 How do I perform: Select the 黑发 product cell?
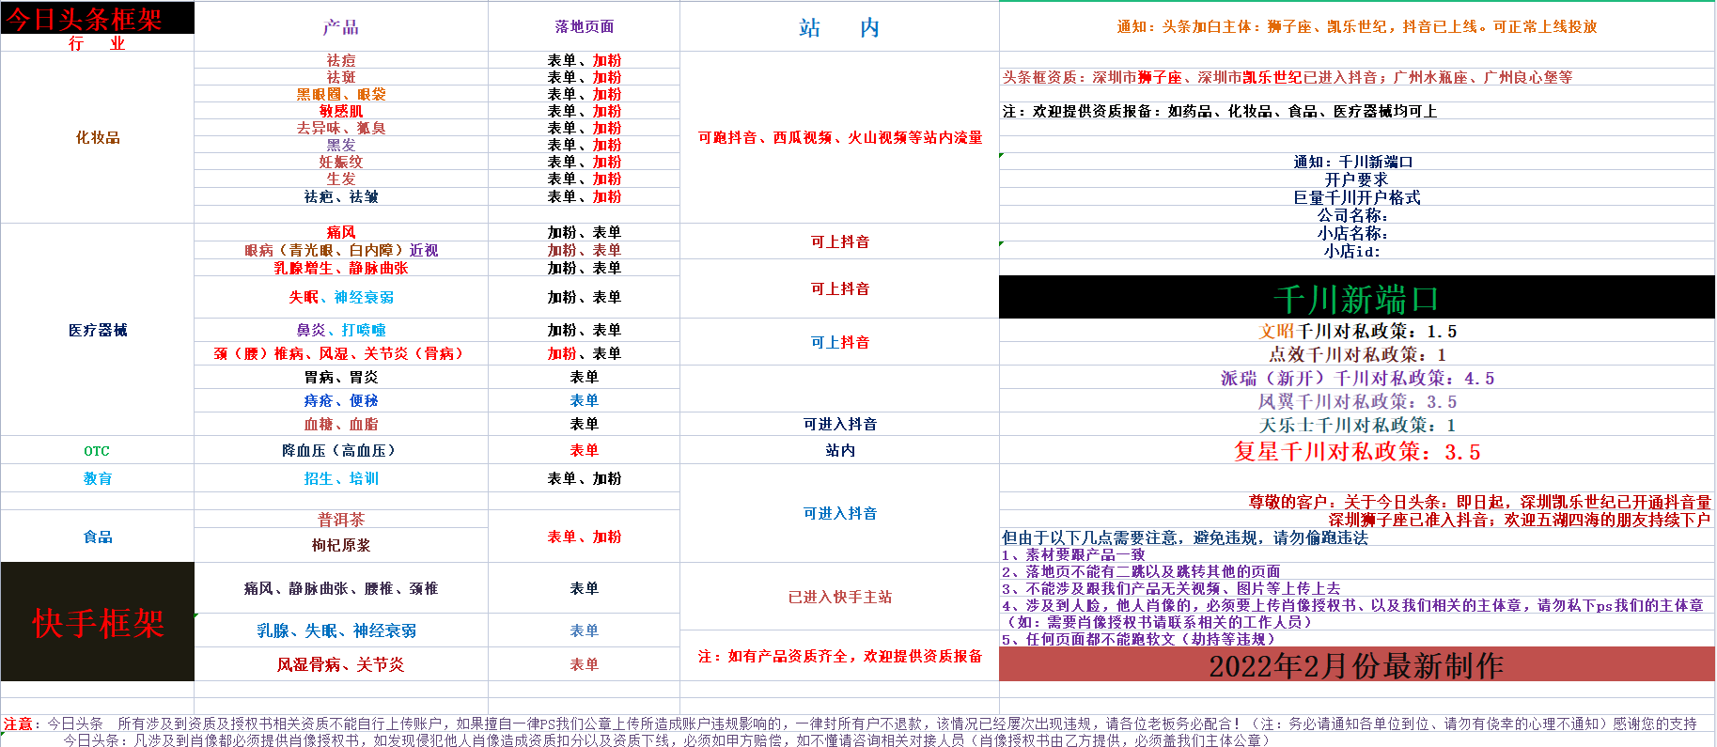341,145
